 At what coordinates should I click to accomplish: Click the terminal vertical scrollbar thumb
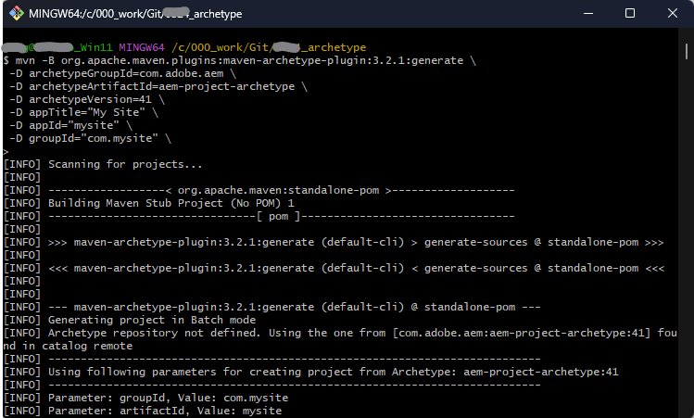click(686, 51)
